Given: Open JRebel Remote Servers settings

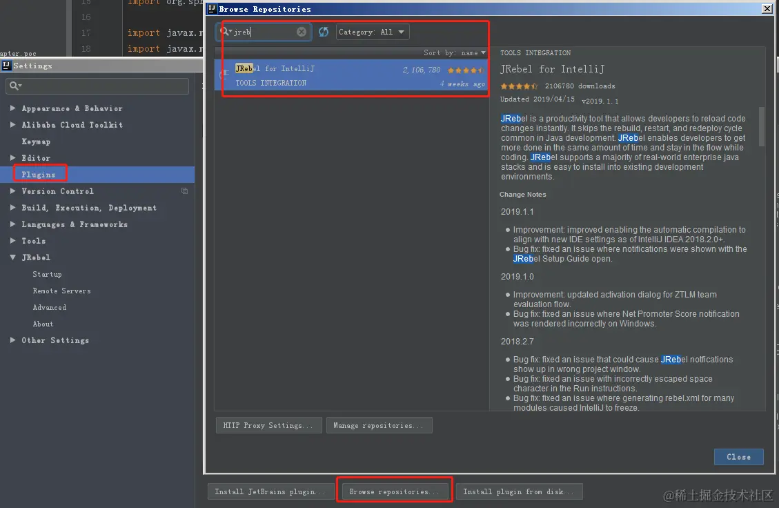Looking at the screenshot, I should click(61, 291).
